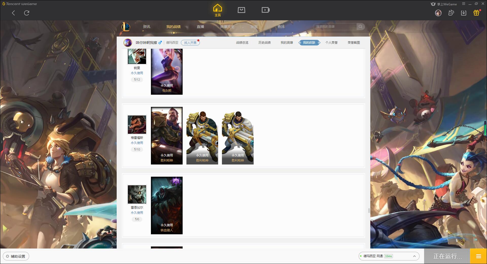Switch to 英雄大全 tab
Viewport: 487px width, 264px height.
(227, 27)
